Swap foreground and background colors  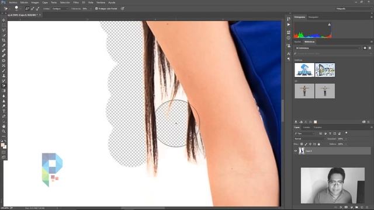tap(5, 141)
